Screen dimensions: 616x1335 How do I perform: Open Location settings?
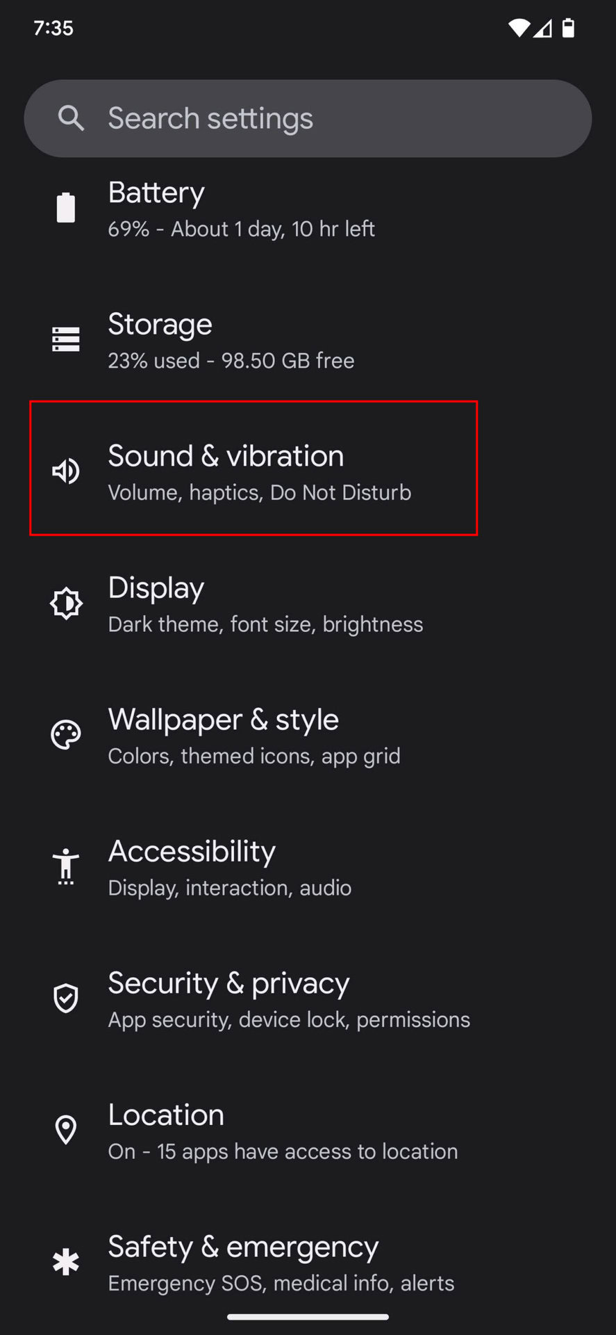282,1131
